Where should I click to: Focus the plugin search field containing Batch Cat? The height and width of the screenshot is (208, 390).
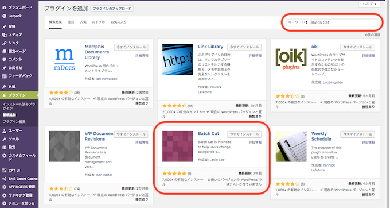(x=344, y=22)
